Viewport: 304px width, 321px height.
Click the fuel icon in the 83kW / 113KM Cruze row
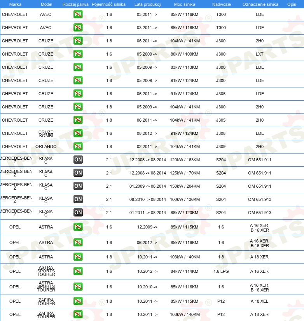coord(78,67)
